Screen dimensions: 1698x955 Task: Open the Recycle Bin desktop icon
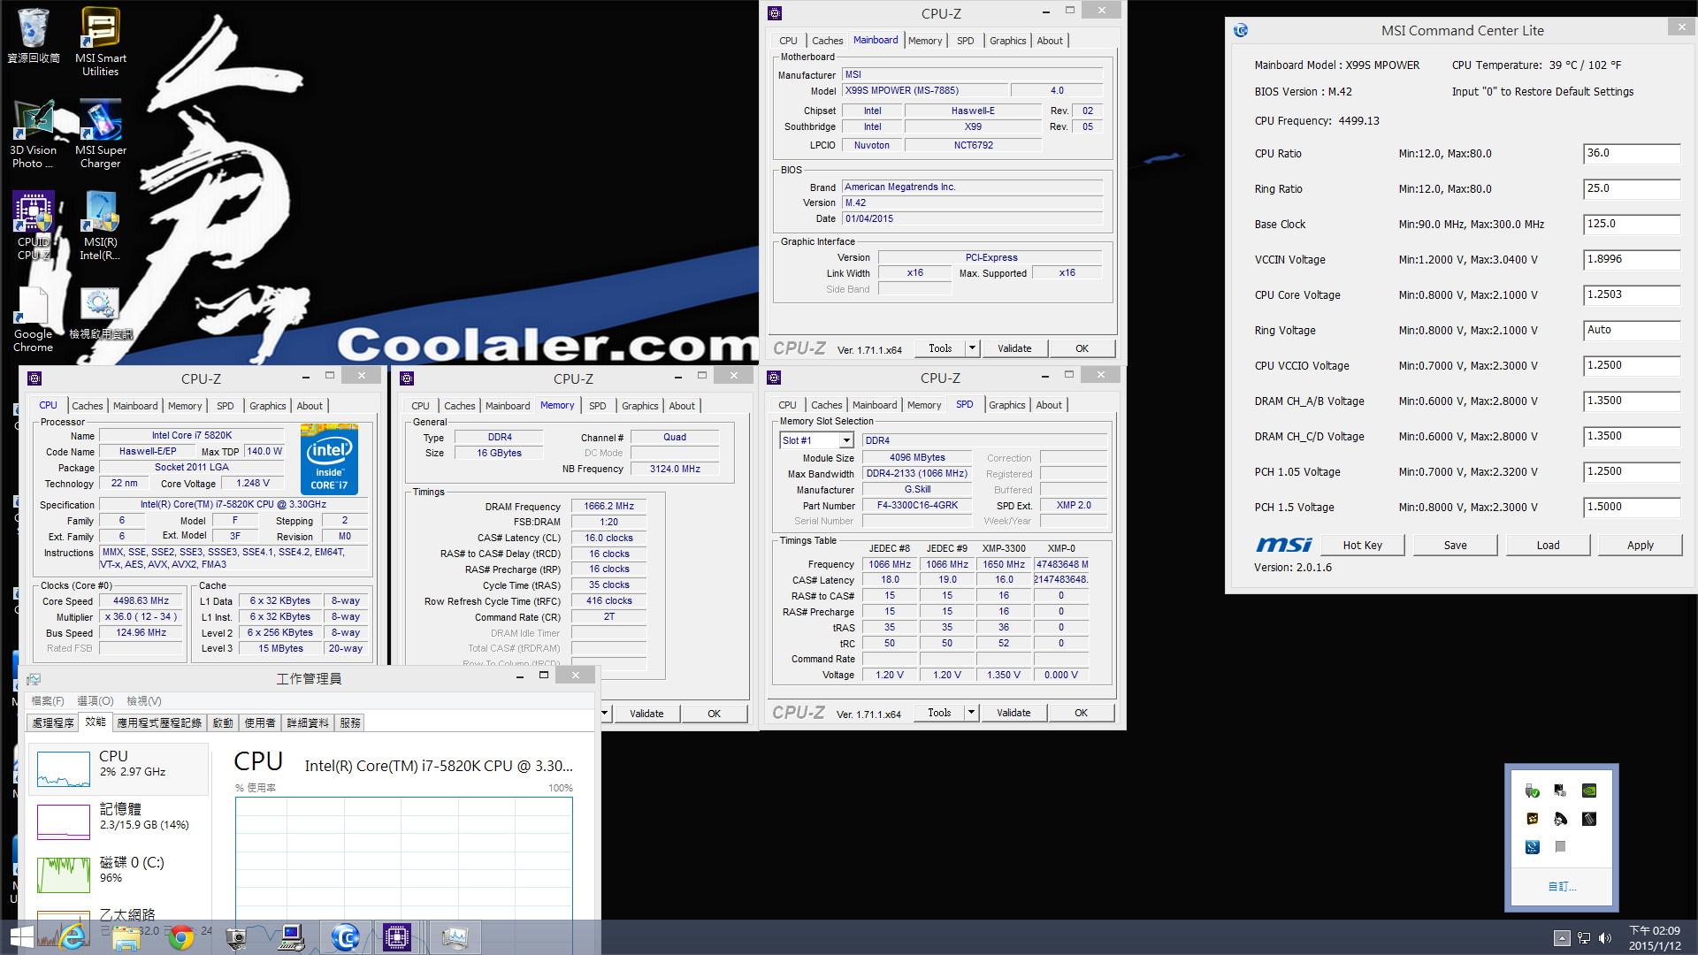click(33, 35)
